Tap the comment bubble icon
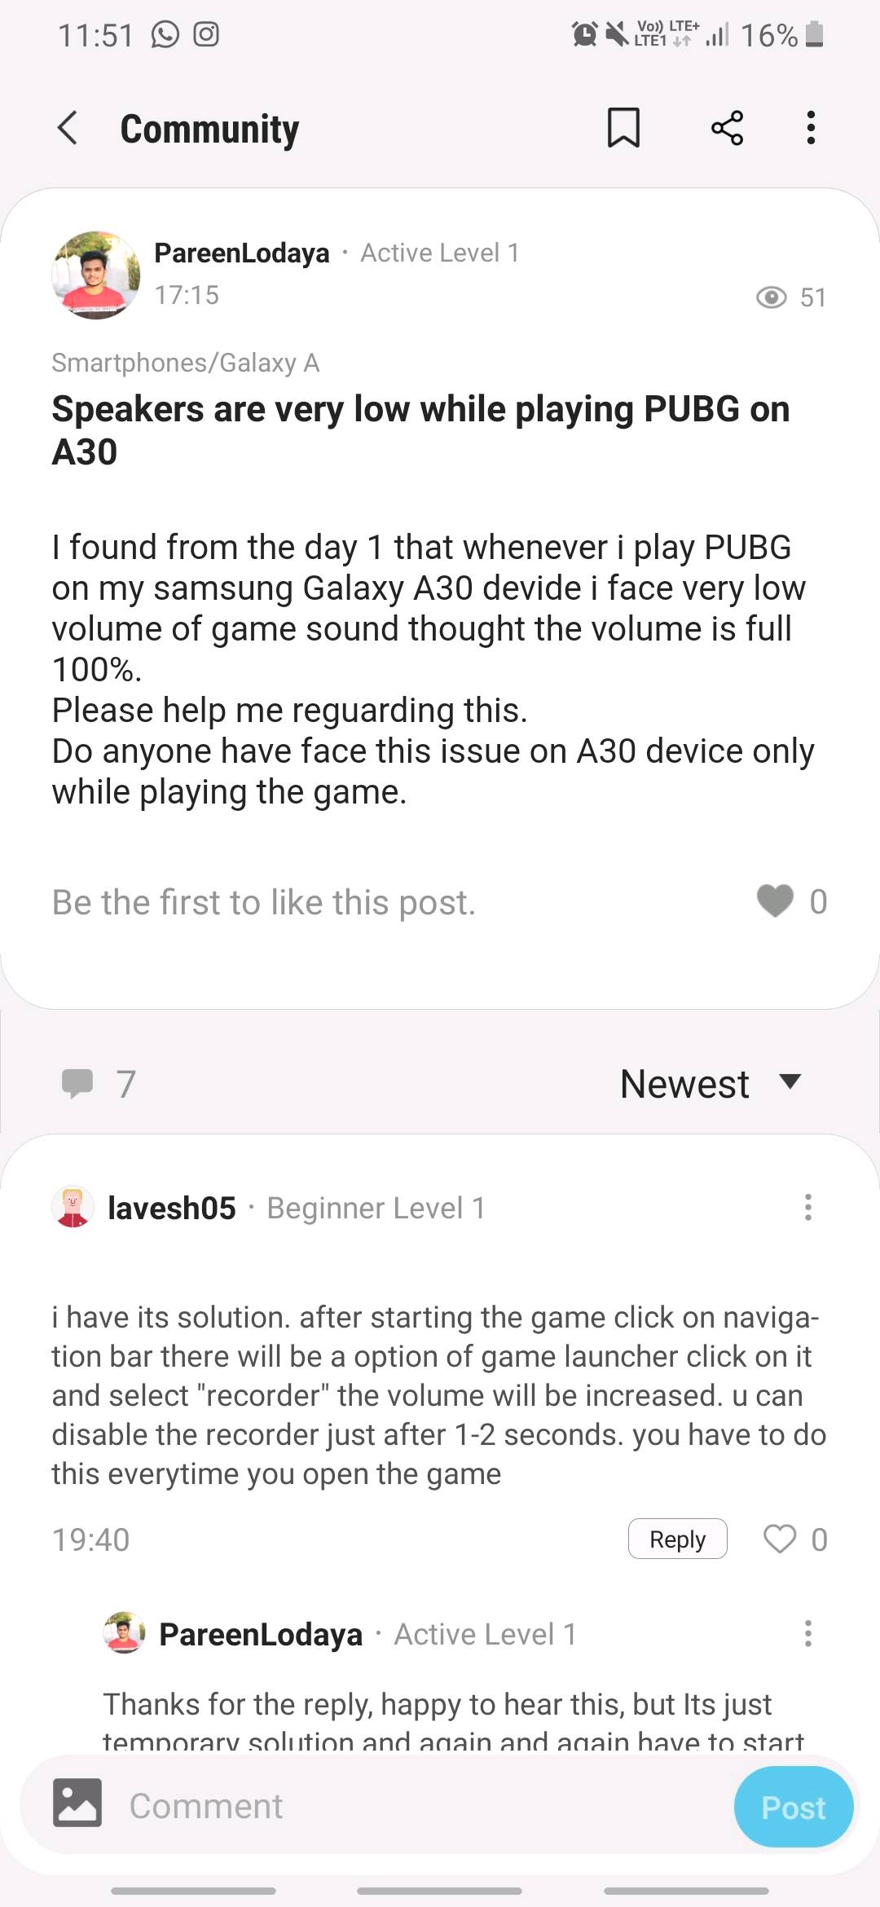 (x=77, y=1083)
